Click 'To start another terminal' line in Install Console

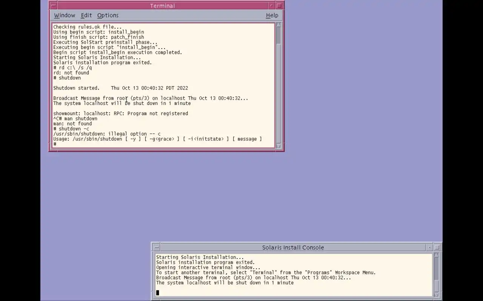click(x=266, y=272)
